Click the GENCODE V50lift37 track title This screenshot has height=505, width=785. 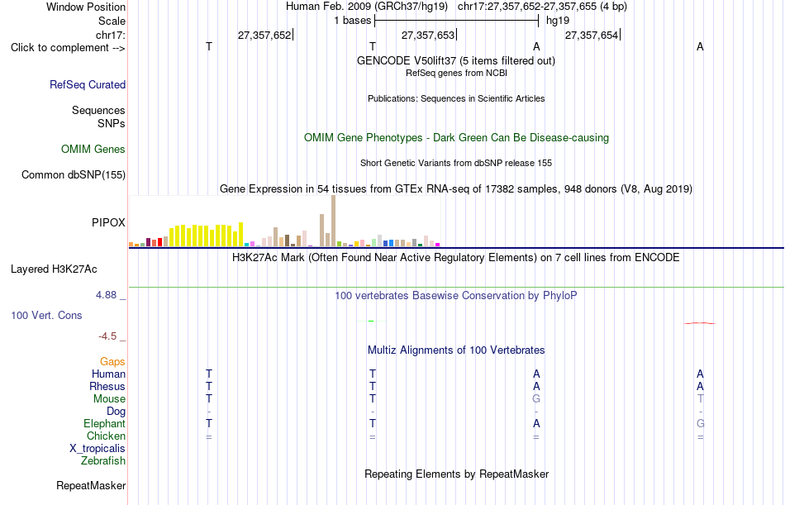456,60
